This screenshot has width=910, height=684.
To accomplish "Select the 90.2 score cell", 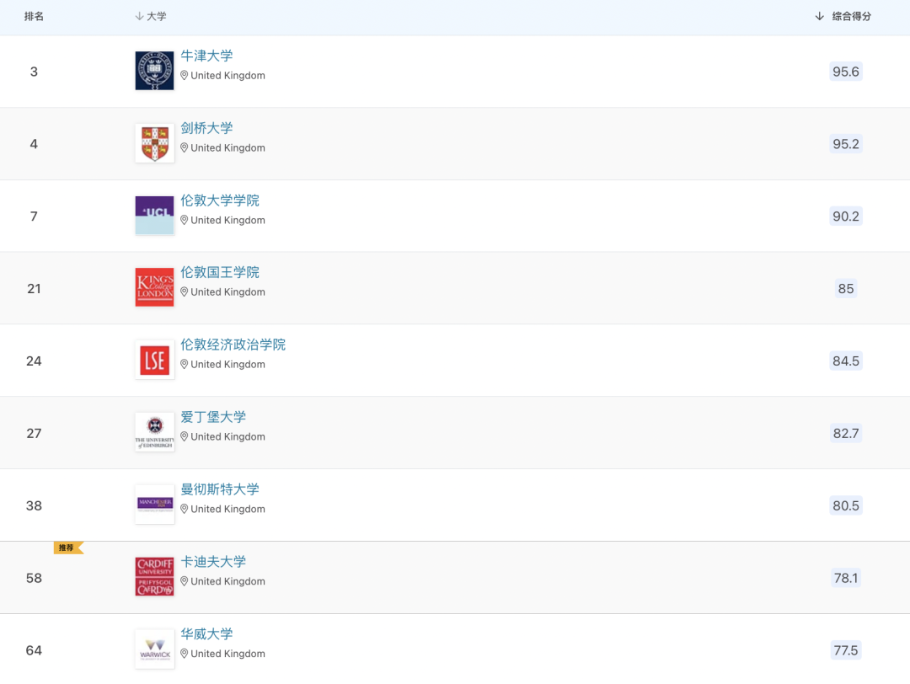I will [846, 216].
